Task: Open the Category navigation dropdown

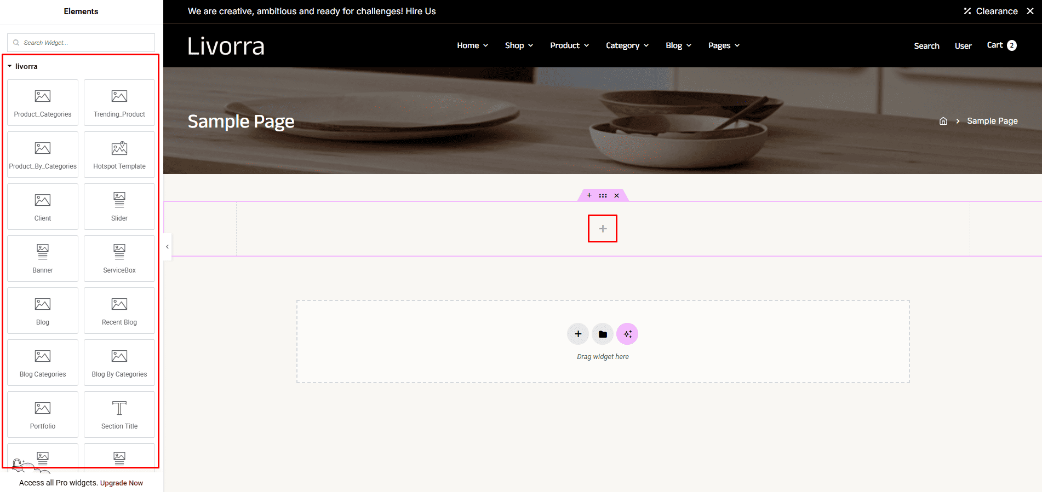Action: [627, 45]
